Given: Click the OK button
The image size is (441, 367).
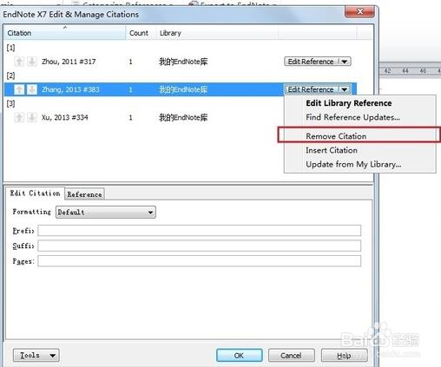Looking at the screenshot, I should pos(240,356).
